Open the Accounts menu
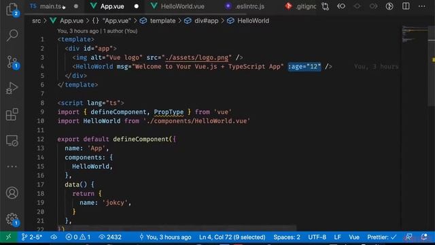The width and height of the screenshot is (435, 245). [x=12, y=193]
